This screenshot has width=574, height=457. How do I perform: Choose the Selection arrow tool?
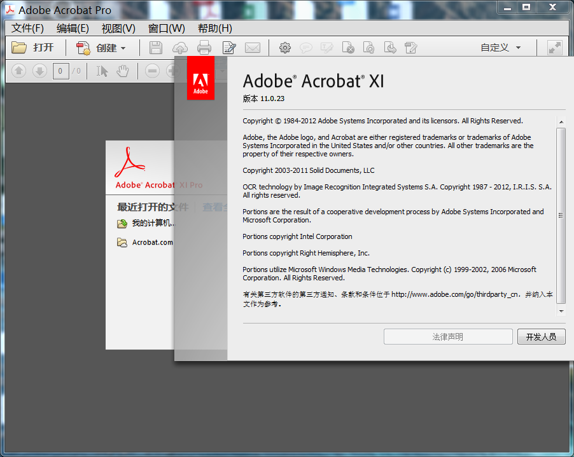click(x=102, y=71)
